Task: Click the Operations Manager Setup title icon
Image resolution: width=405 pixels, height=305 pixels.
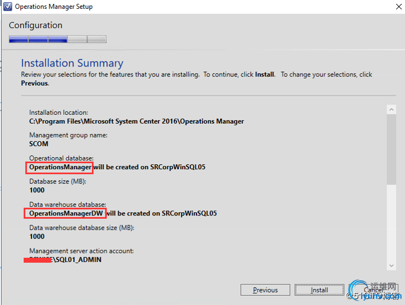Action: tap(8, 7)
